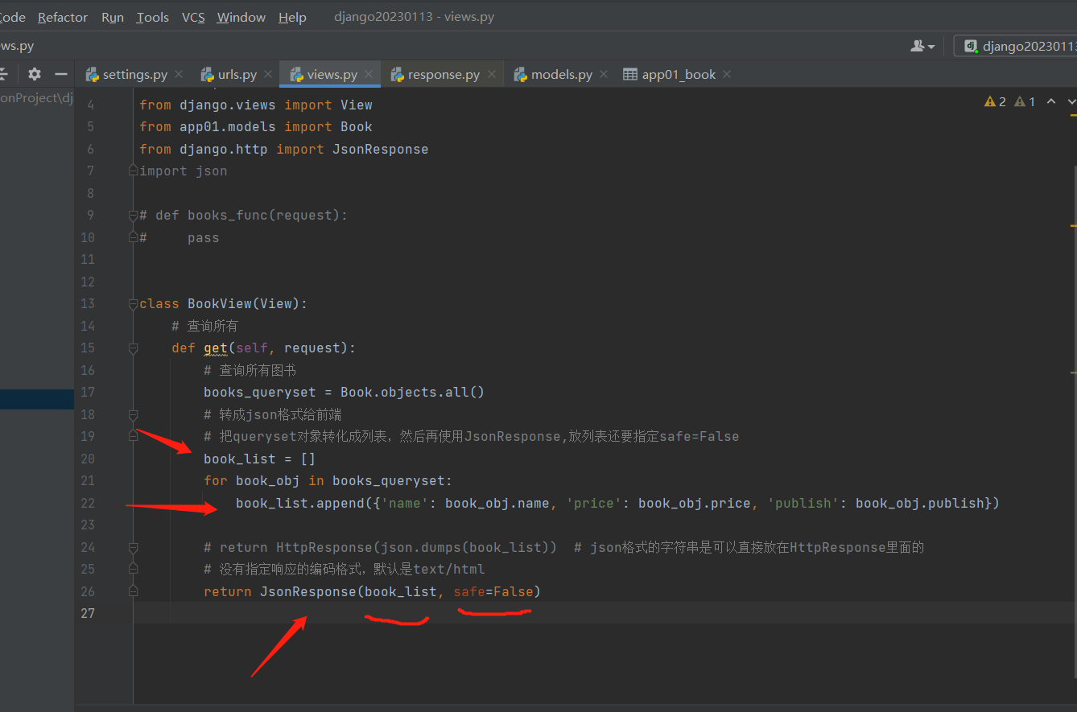The width and height of the screenshot is (1077, 712).
Task: Open the Help menu
Action: tap(292, 17)
